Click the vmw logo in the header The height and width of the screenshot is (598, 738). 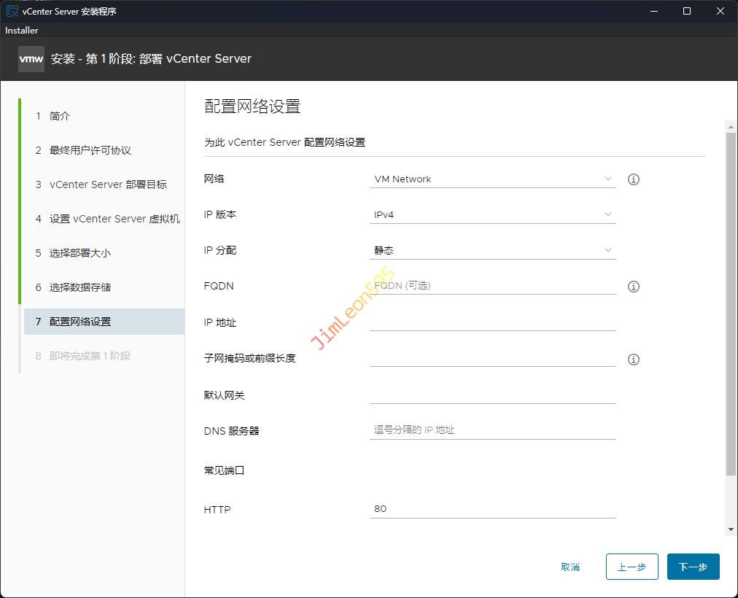point(31,59)
